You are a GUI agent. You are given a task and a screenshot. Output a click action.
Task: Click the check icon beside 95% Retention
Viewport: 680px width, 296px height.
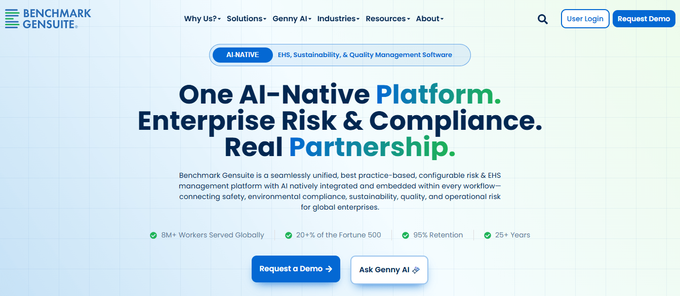click(x=406, y=235)
